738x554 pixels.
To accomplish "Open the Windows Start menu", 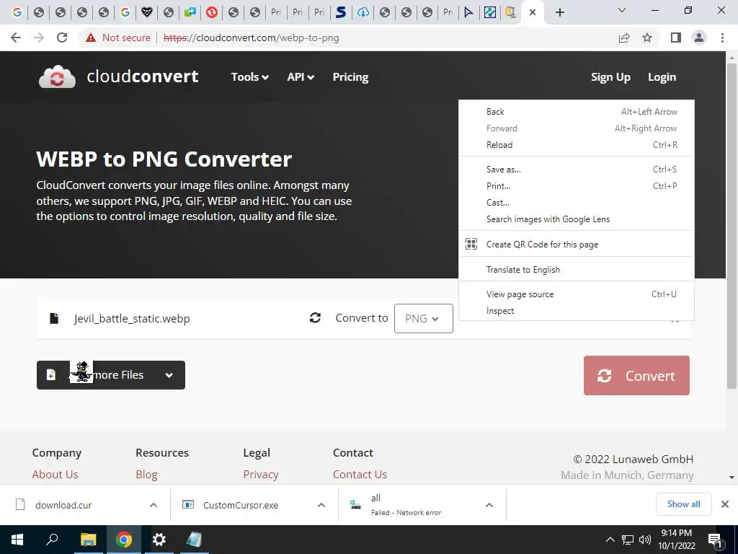I will point(17,540).
